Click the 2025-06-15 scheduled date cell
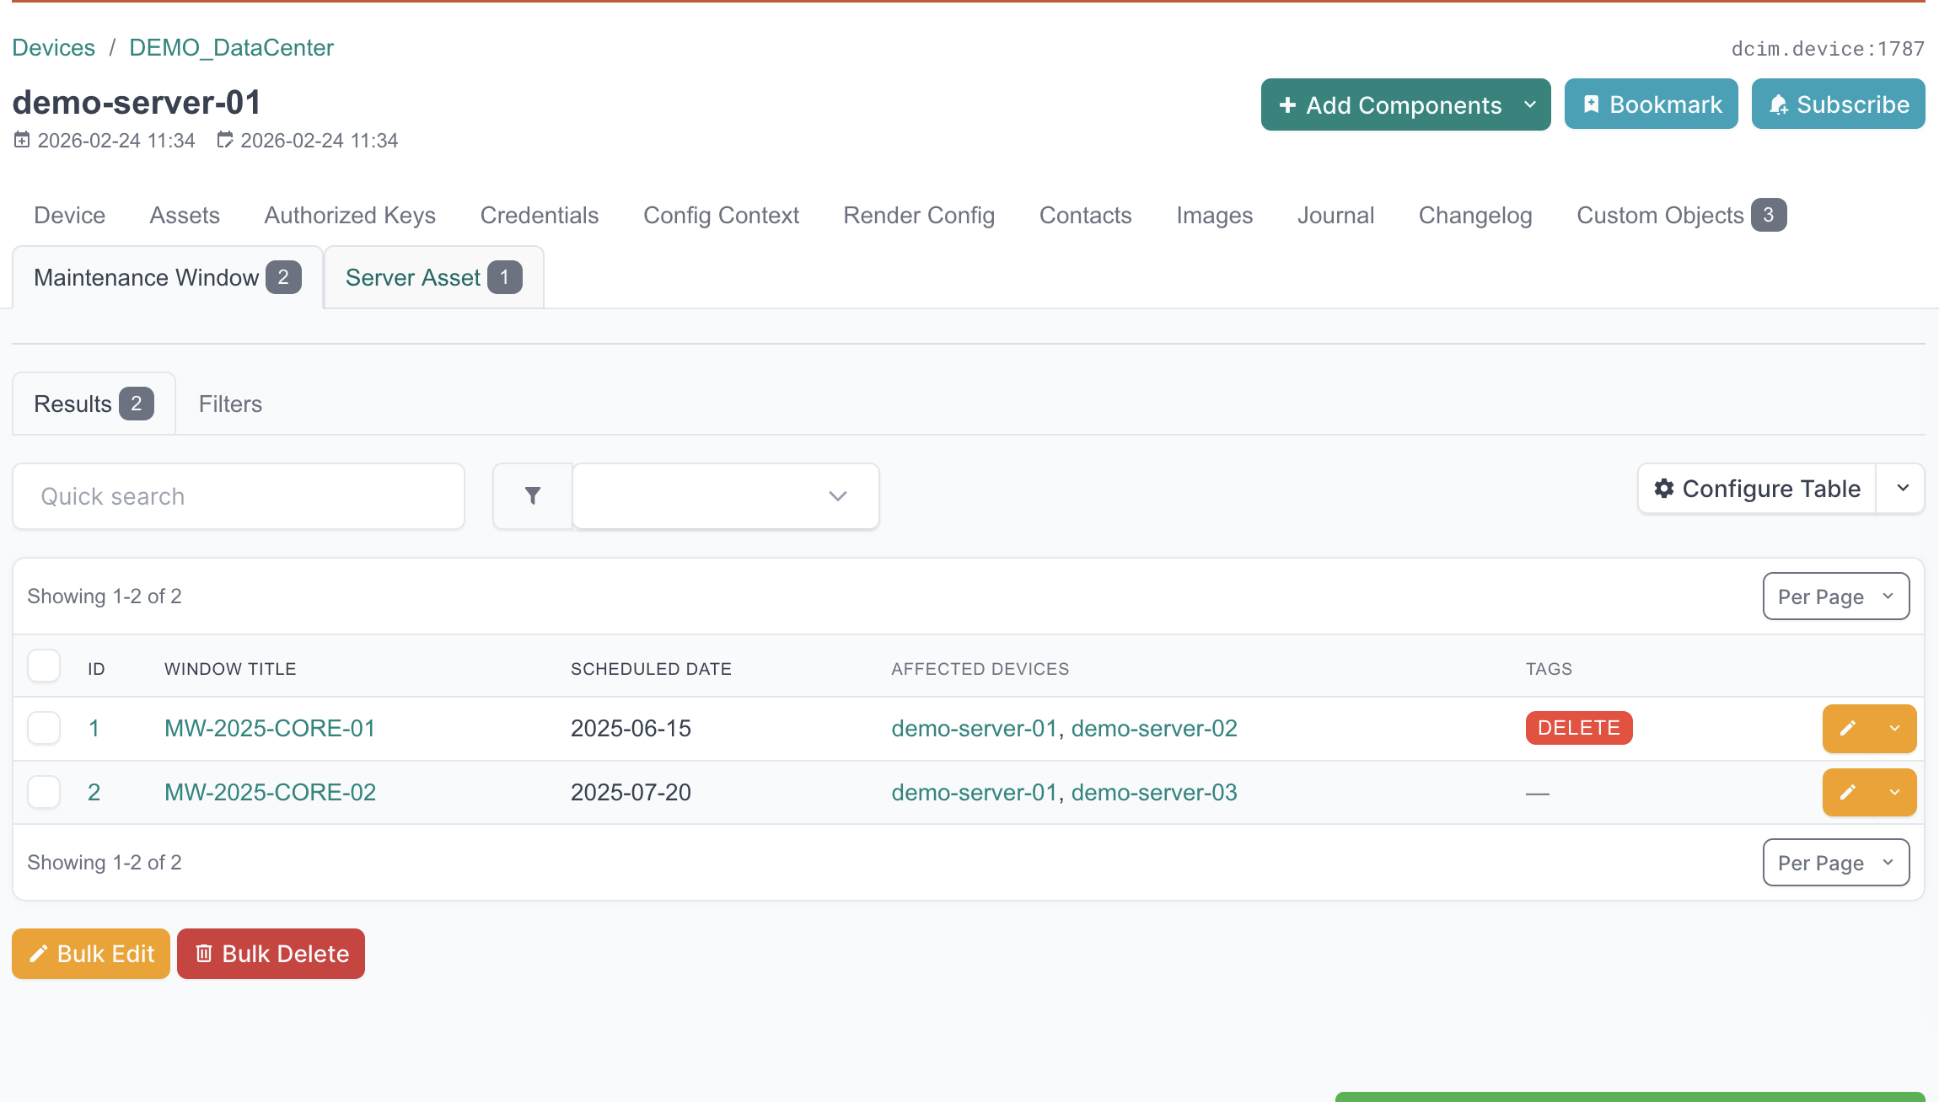This screenshot has width=1939, height=1102. point(631,729)
